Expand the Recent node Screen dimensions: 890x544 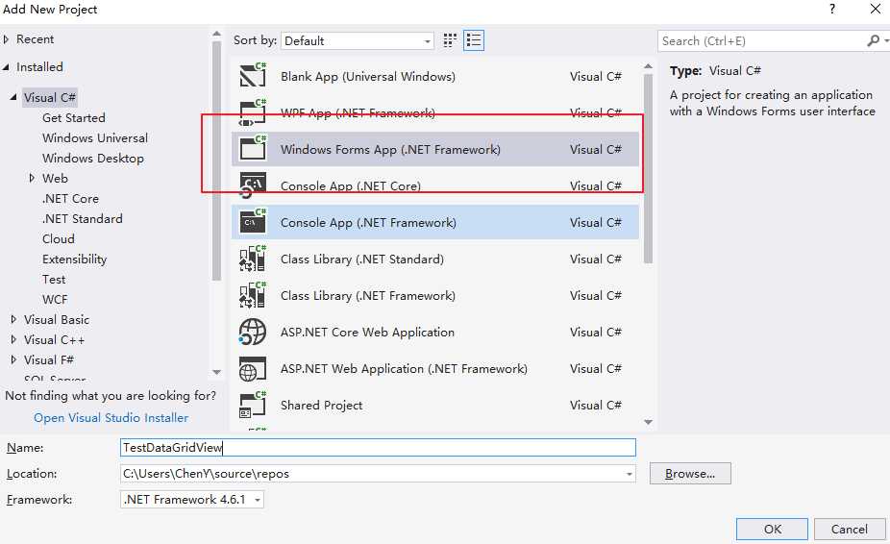coord(7,39)
